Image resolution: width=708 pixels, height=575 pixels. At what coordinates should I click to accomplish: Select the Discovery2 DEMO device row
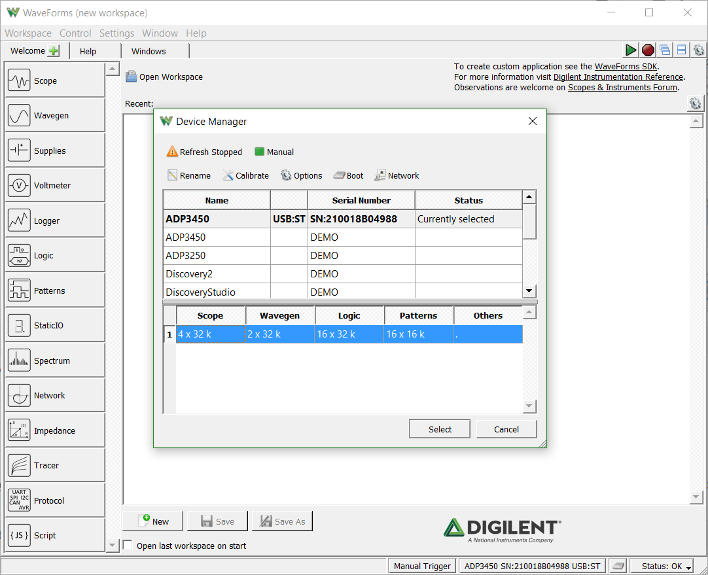point(343,273)
